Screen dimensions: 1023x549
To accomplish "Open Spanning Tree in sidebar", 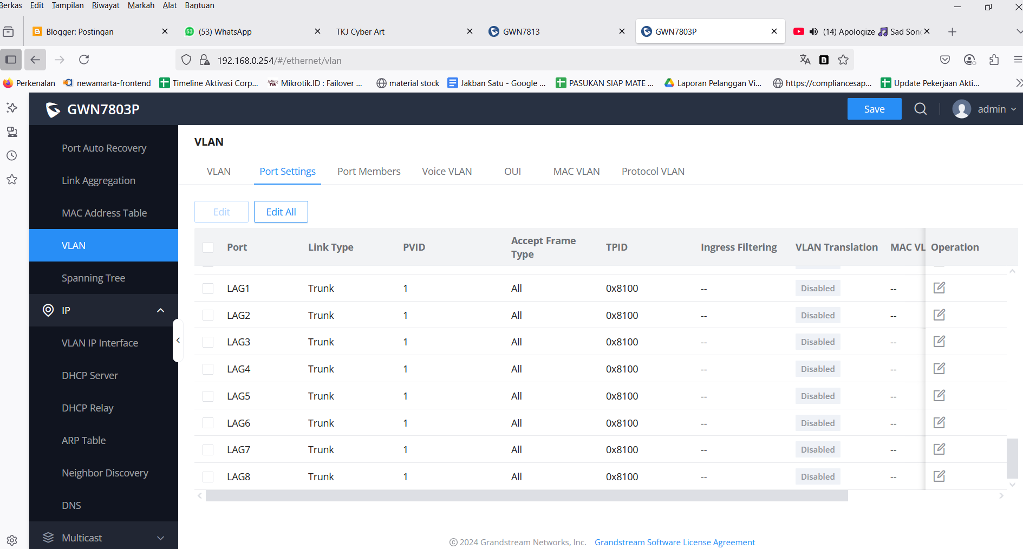I will [103, 278].
